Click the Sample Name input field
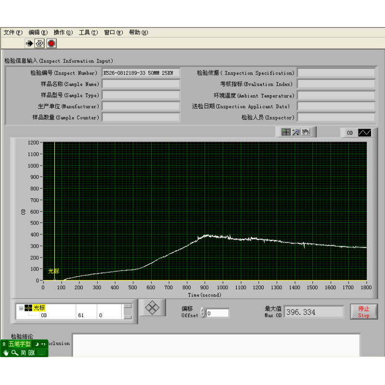The width and height of the screenshot is (385, 385). 141,84
